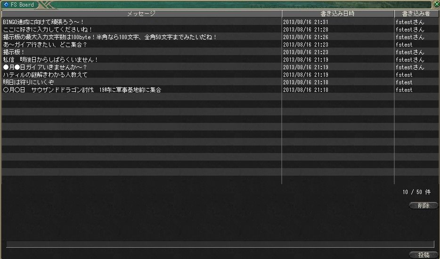Close the FS Board window
This screenshot has width=440, height=259.
437,4
